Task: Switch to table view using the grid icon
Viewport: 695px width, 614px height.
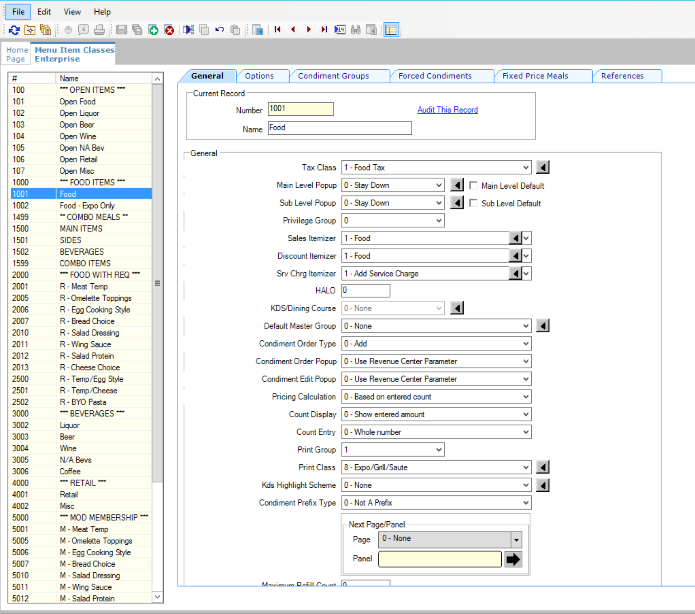Action: click(391, 29)
